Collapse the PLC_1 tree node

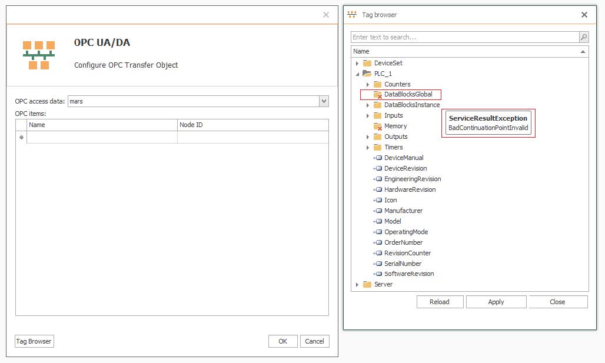[x=357, y=74]
